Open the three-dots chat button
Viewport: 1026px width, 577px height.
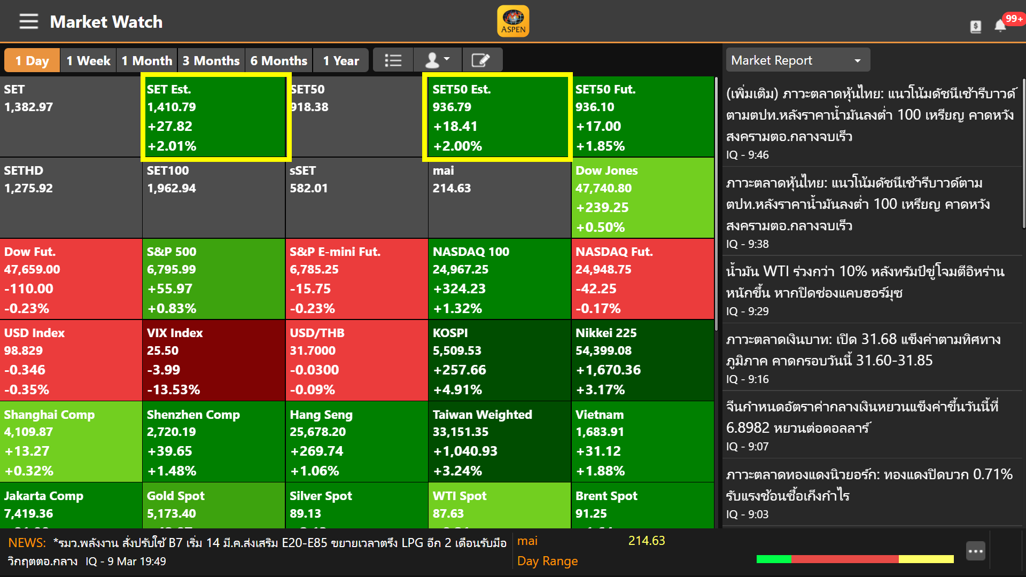coord(975,551)
